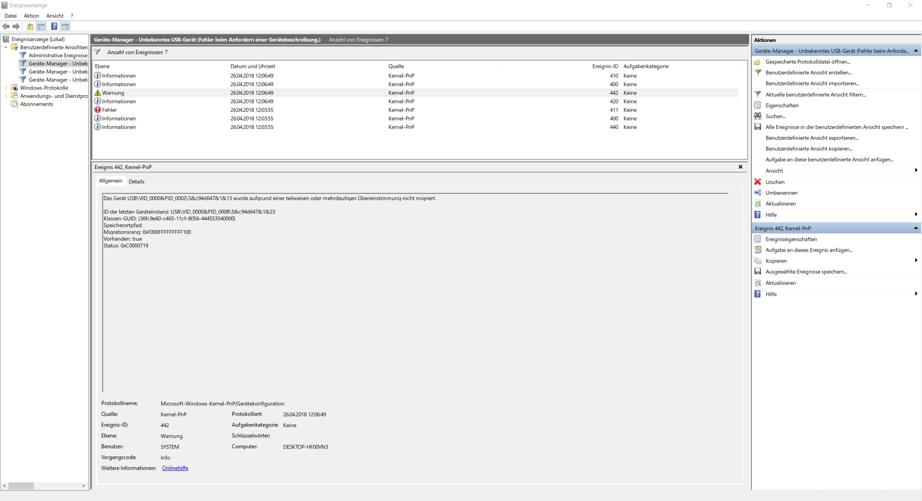Image resolution: width=922 pixels, height=501 pixels.
Task: Open the Kopieren submenu arrow
Action: pyautogui.click(x=916, y=261)
